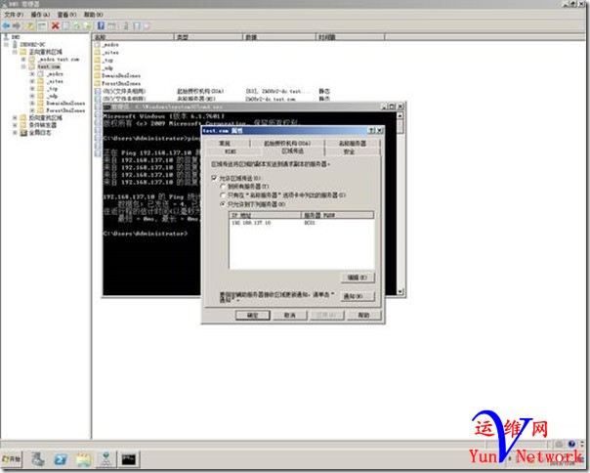Toggle the 允许区域传送 checkbox
Image resolution: width=590 pixels, height=473 pixels.
tap(214, 178)
